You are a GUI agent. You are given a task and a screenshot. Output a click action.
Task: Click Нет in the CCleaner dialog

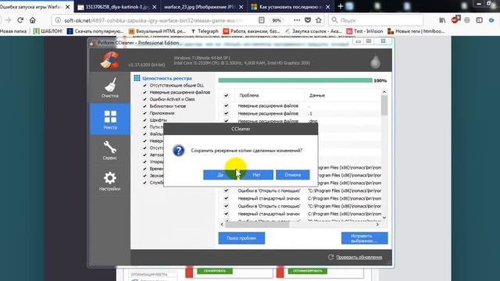(256, 175)
